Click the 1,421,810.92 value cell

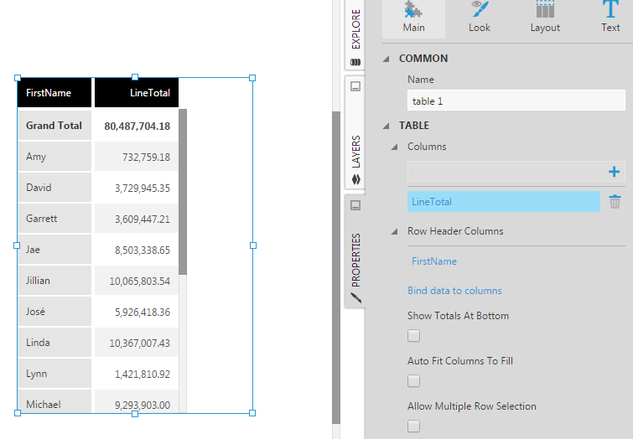(x=137, y=374)
